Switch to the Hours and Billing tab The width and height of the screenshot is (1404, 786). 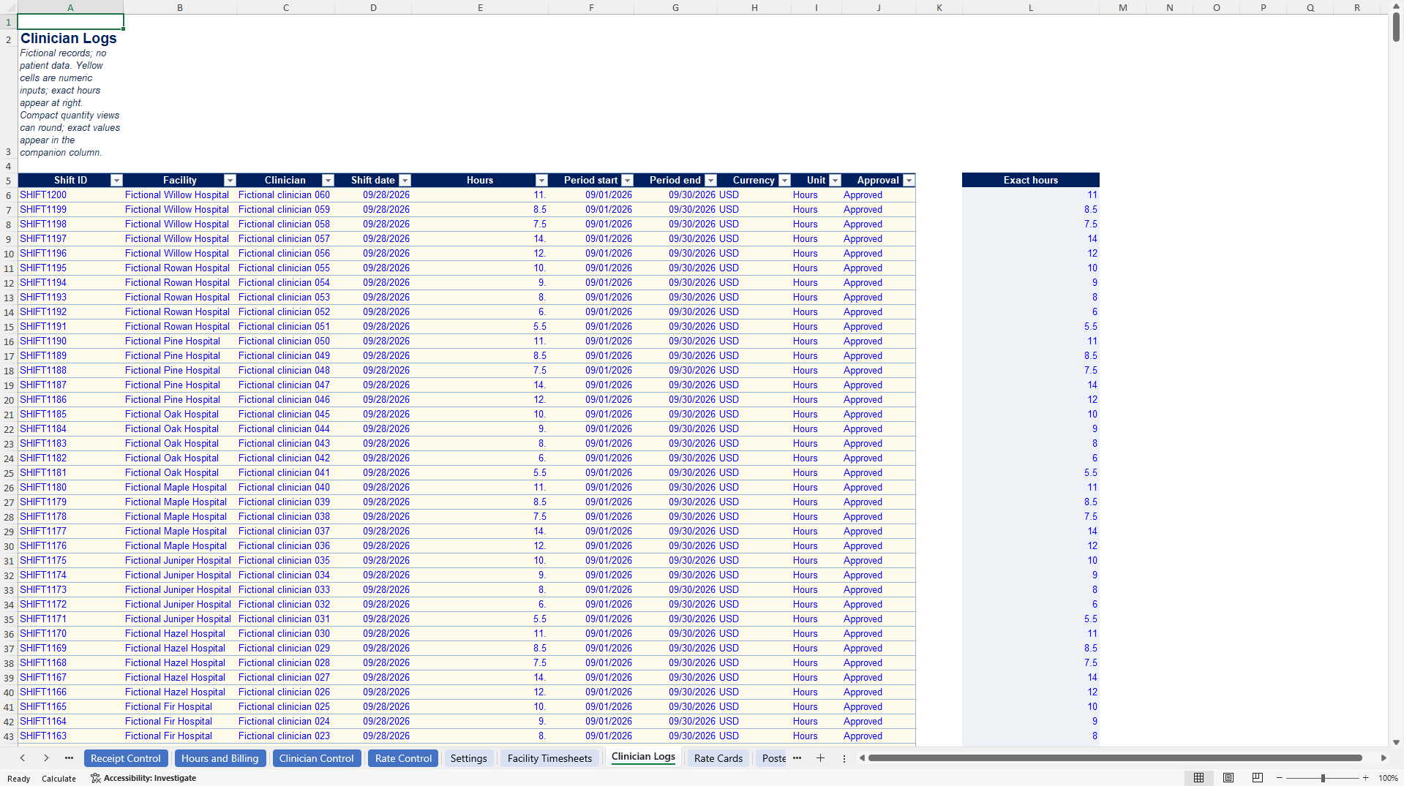[220, 758]
